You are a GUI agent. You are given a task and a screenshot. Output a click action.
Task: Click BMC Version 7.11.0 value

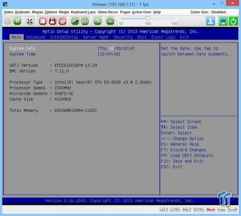[x=61, y=71]
